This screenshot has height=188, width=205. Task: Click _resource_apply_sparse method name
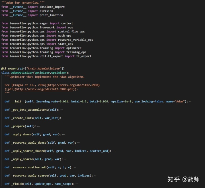point(30,175)
